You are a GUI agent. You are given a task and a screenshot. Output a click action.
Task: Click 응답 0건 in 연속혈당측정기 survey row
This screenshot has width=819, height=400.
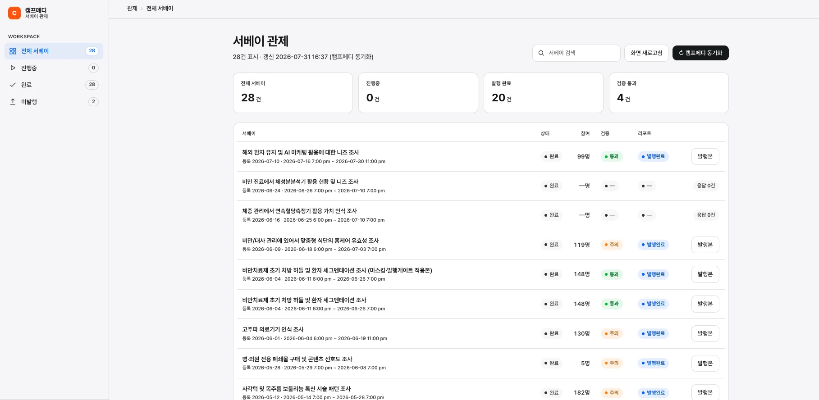[x=706, y=215]
